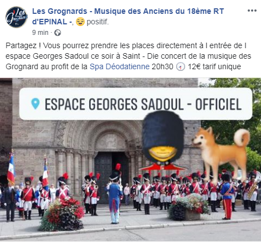The image size is (261, 242).
Task: Click the globe public-audience icon
Action: click(x=58, y=33)
